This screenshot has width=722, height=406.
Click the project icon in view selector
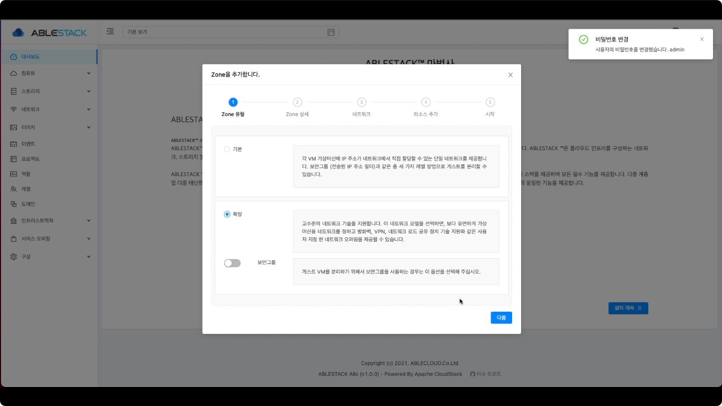[331, 32]
